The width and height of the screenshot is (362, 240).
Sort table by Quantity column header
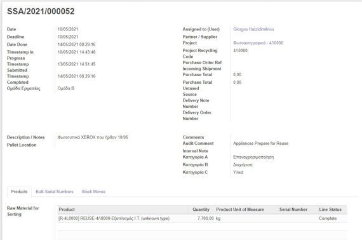coord(201,210)
